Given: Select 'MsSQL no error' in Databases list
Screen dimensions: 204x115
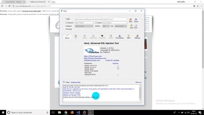Looking at the screenshot, I should click(x=90, y=67).
